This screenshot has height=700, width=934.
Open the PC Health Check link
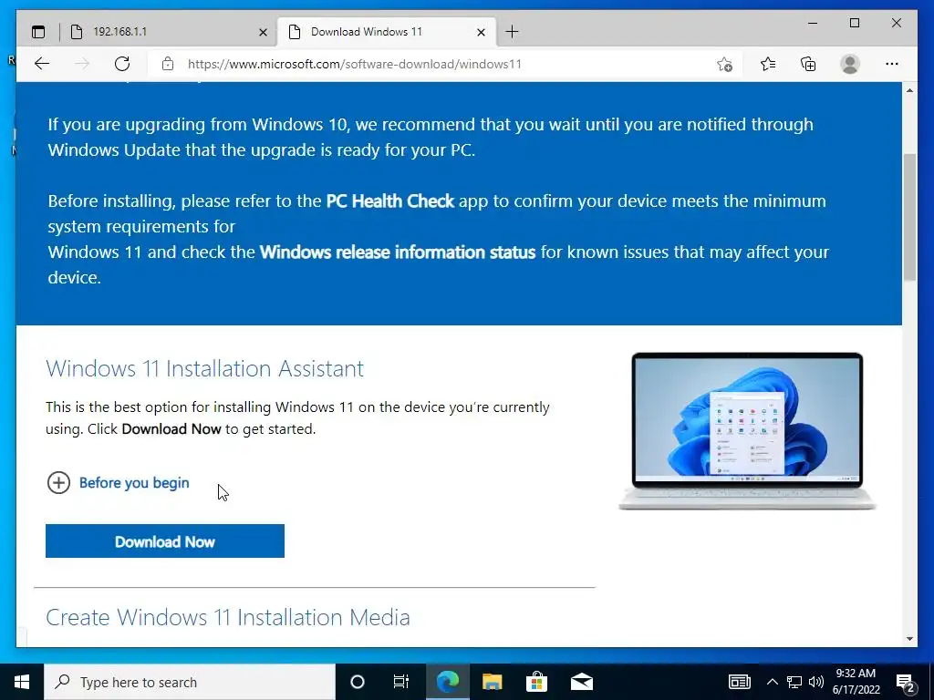pyautogui.click(x=390, y=201)
